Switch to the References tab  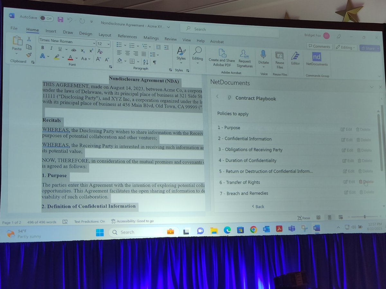127,36
